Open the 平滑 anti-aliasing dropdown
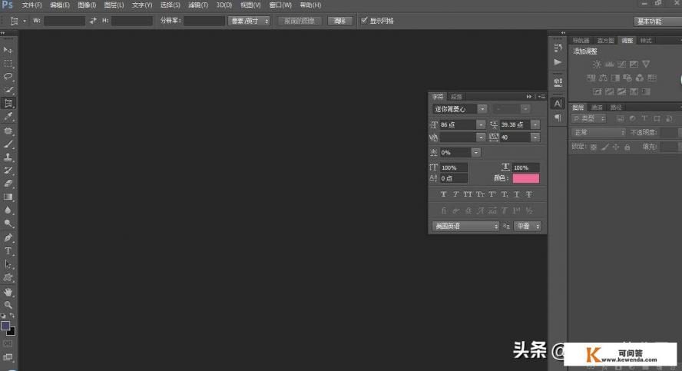 pyautogui.click(x=527, y=226)
